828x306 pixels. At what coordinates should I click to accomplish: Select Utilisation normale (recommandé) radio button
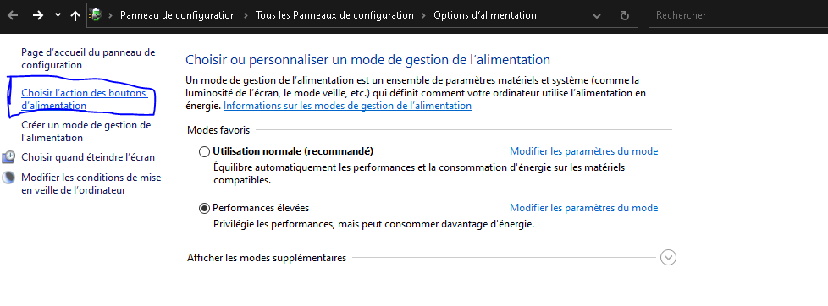[204, 152]
